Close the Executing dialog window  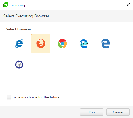(128, 5)
